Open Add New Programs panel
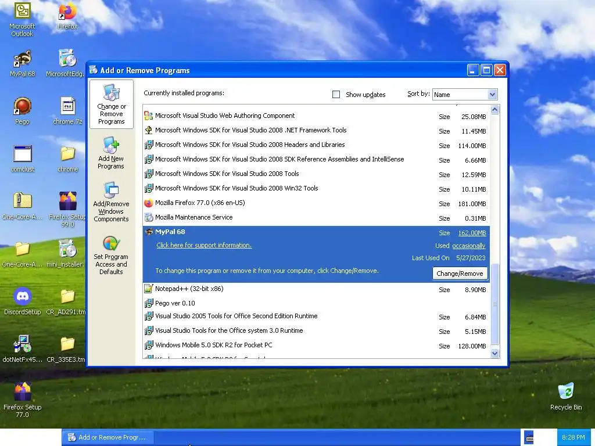 tap(111, 153)
